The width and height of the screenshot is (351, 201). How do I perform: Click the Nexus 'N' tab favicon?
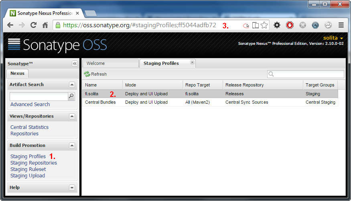point(13,13)
